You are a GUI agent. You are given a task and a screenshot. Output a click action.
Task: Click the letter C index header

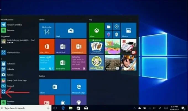coord(2,59)
